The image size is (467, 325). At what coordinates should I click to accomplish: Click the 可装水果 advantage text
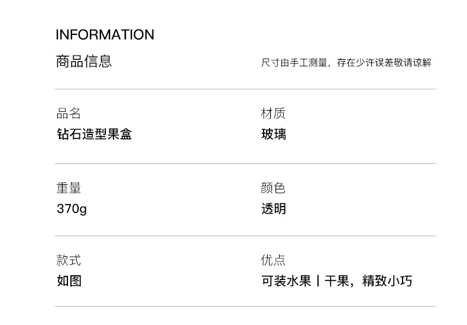pos(286,281)
